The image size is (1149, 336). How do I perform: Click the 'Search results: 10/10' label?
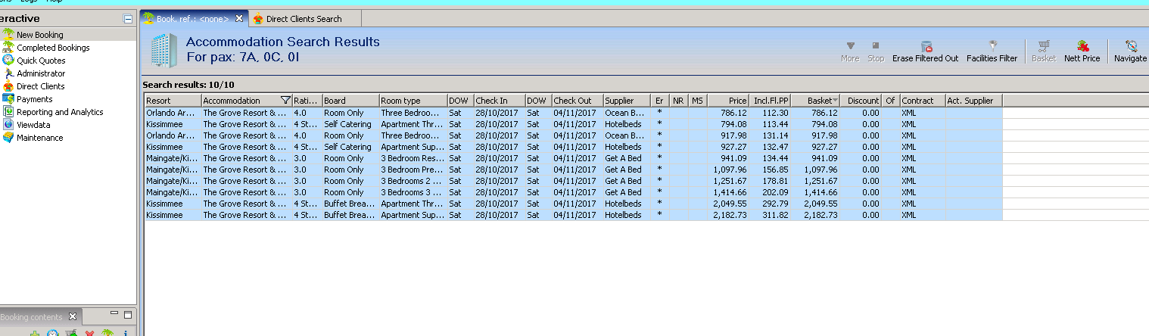[x=188, y=85]
